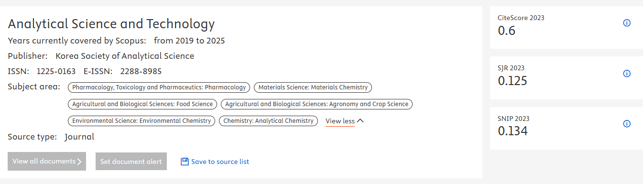
Task: Click the Analytical Science and Technology title
Action: pyautogui.click(x=111, y=24)
